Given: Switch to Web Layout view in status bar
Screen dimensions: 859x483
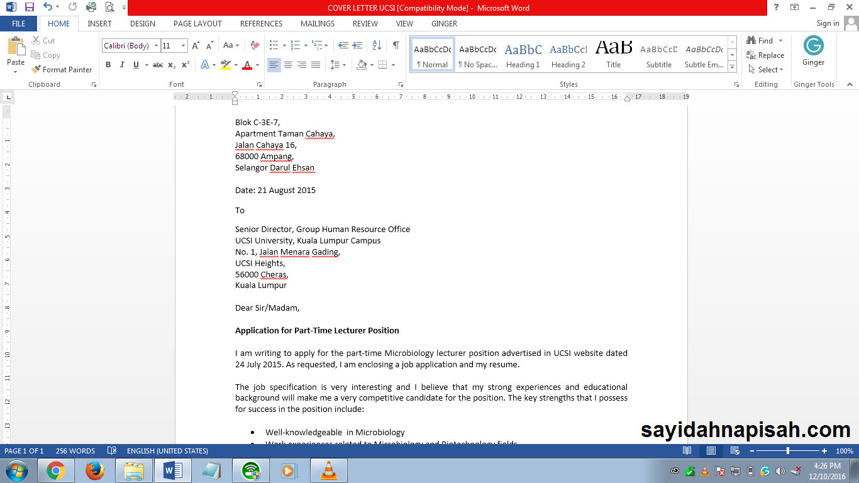Looking at the screenshot, I should pos(734,451).
